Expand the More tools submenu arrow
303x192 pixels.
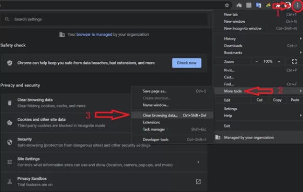pyautogui.click(x=301, y=91)
